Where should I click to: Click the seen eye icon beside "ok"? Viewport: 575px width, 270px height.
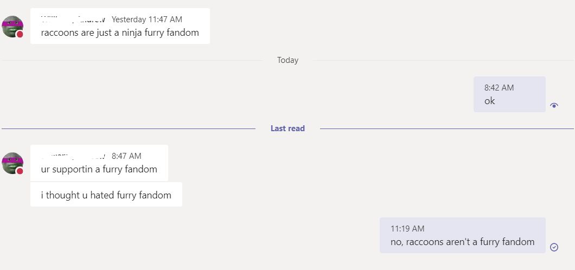tap(554, 106)
